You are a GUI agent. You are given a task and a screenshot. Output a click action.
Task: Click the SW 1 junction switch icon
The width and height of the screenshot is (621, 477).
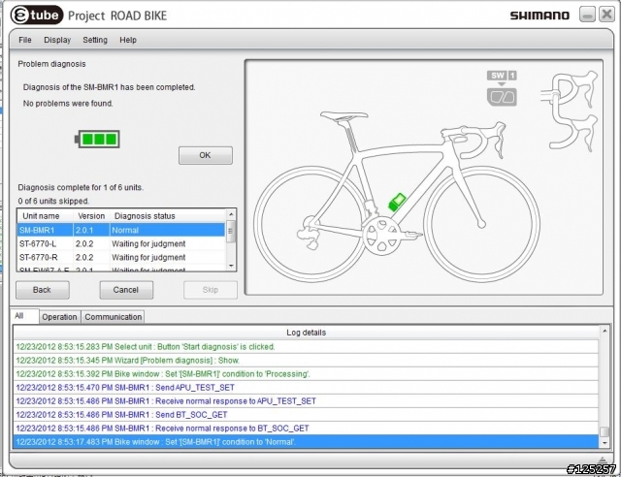[502, 88]
